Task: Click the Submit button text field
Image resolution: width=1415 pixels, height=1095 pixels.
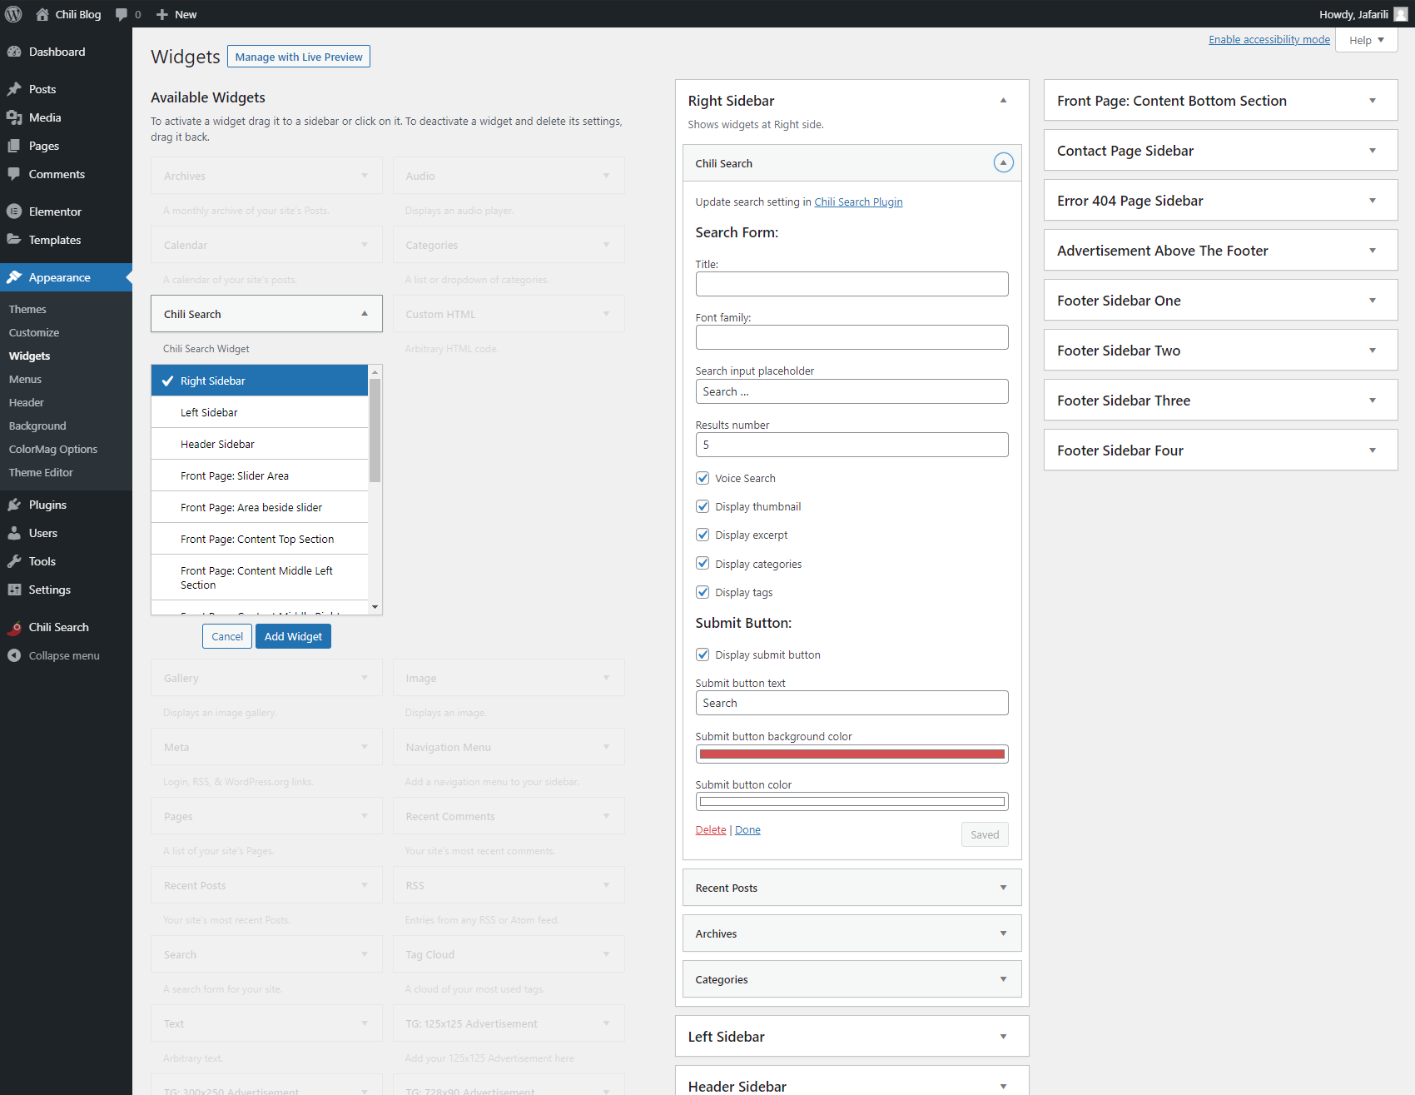Action: point(851,703)
